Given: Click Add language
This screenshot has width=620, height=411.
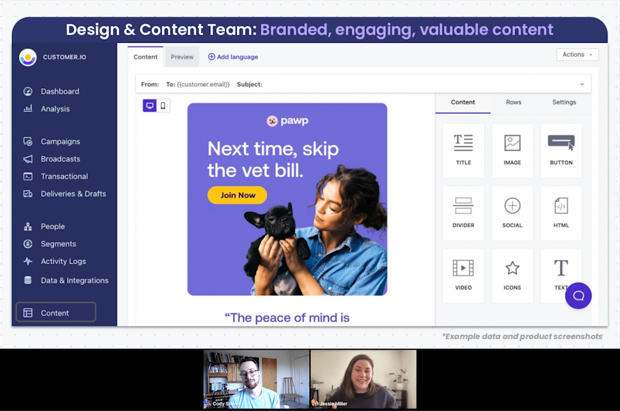Looking at the screenshot, I should 233,56.
